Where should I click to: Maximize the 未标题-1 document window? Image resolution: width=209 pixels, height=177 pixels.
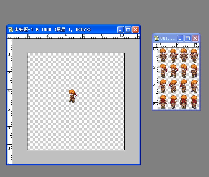128,29
